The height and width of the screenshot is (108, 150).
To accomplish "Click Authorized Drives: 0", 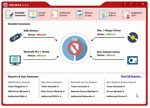I will (117, 96).
